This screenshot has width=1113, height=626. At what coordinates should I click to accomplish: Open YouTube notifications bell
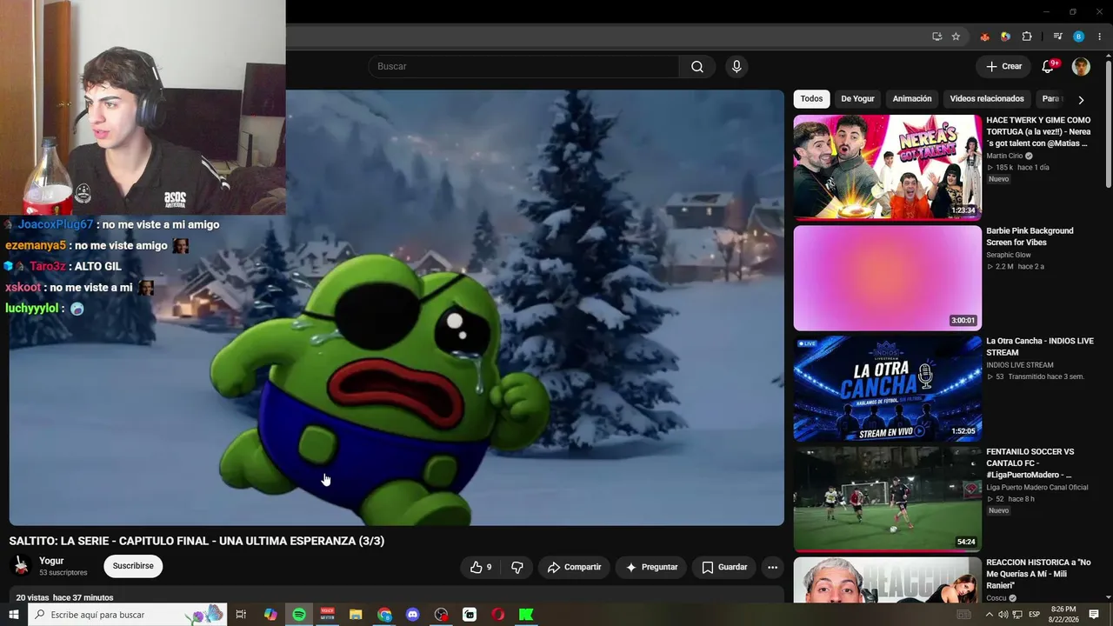tap(1048, 67)
